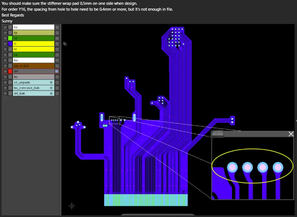Select the 'ko' layer name row
This screenshot has width=297, height=217.
click(33, 77)
